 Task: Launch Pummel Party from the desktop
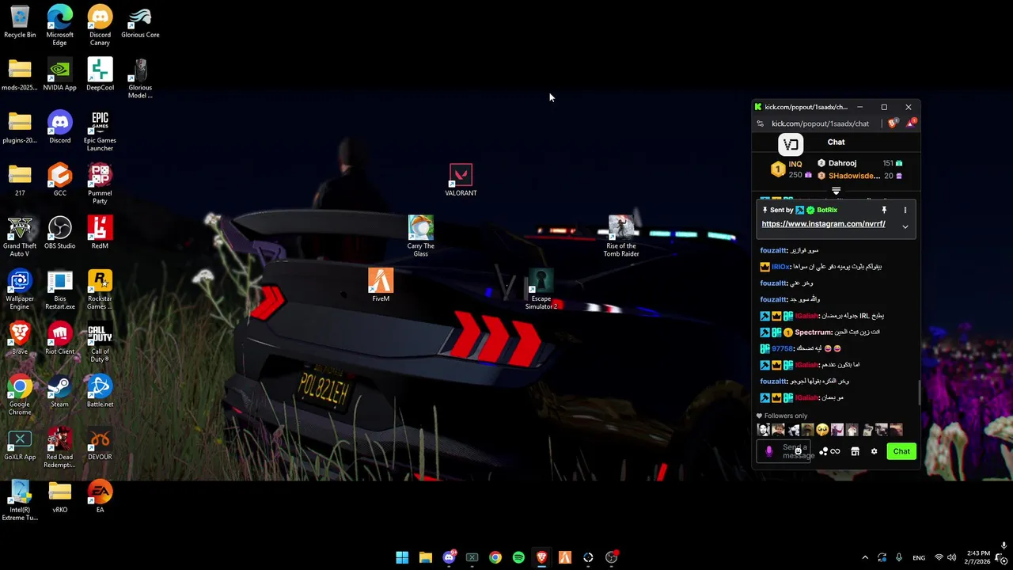pos(100,184)
